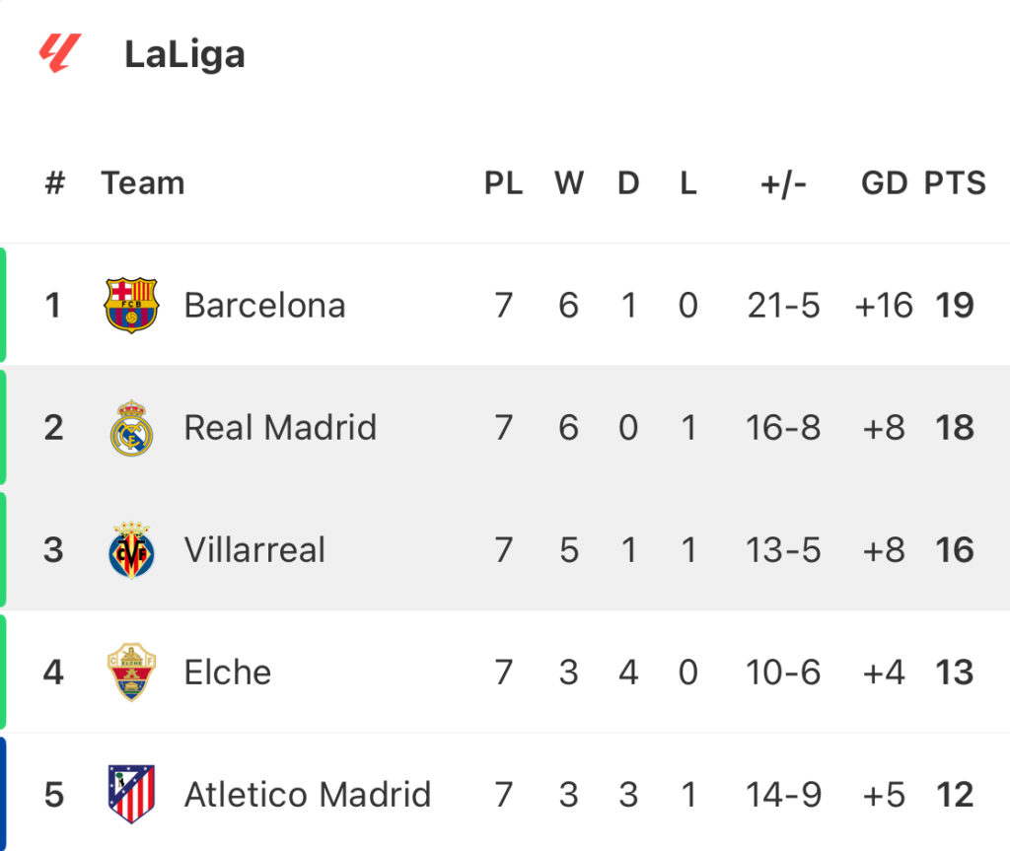Open the LaLiga league title
Screen dimensions: 1010x851
(184, 54)
